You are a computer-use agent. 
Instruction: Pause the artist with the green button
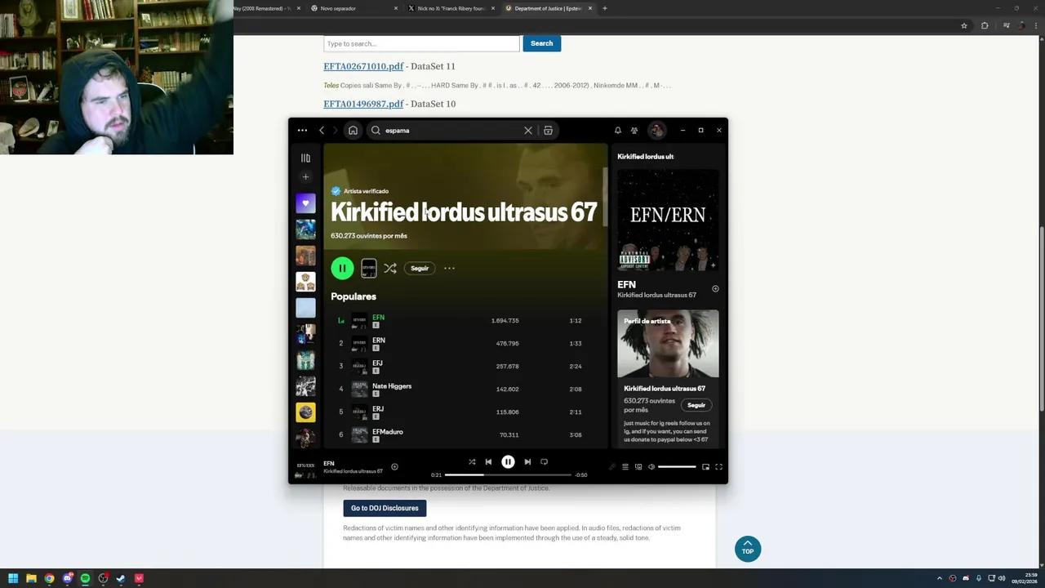342,268
